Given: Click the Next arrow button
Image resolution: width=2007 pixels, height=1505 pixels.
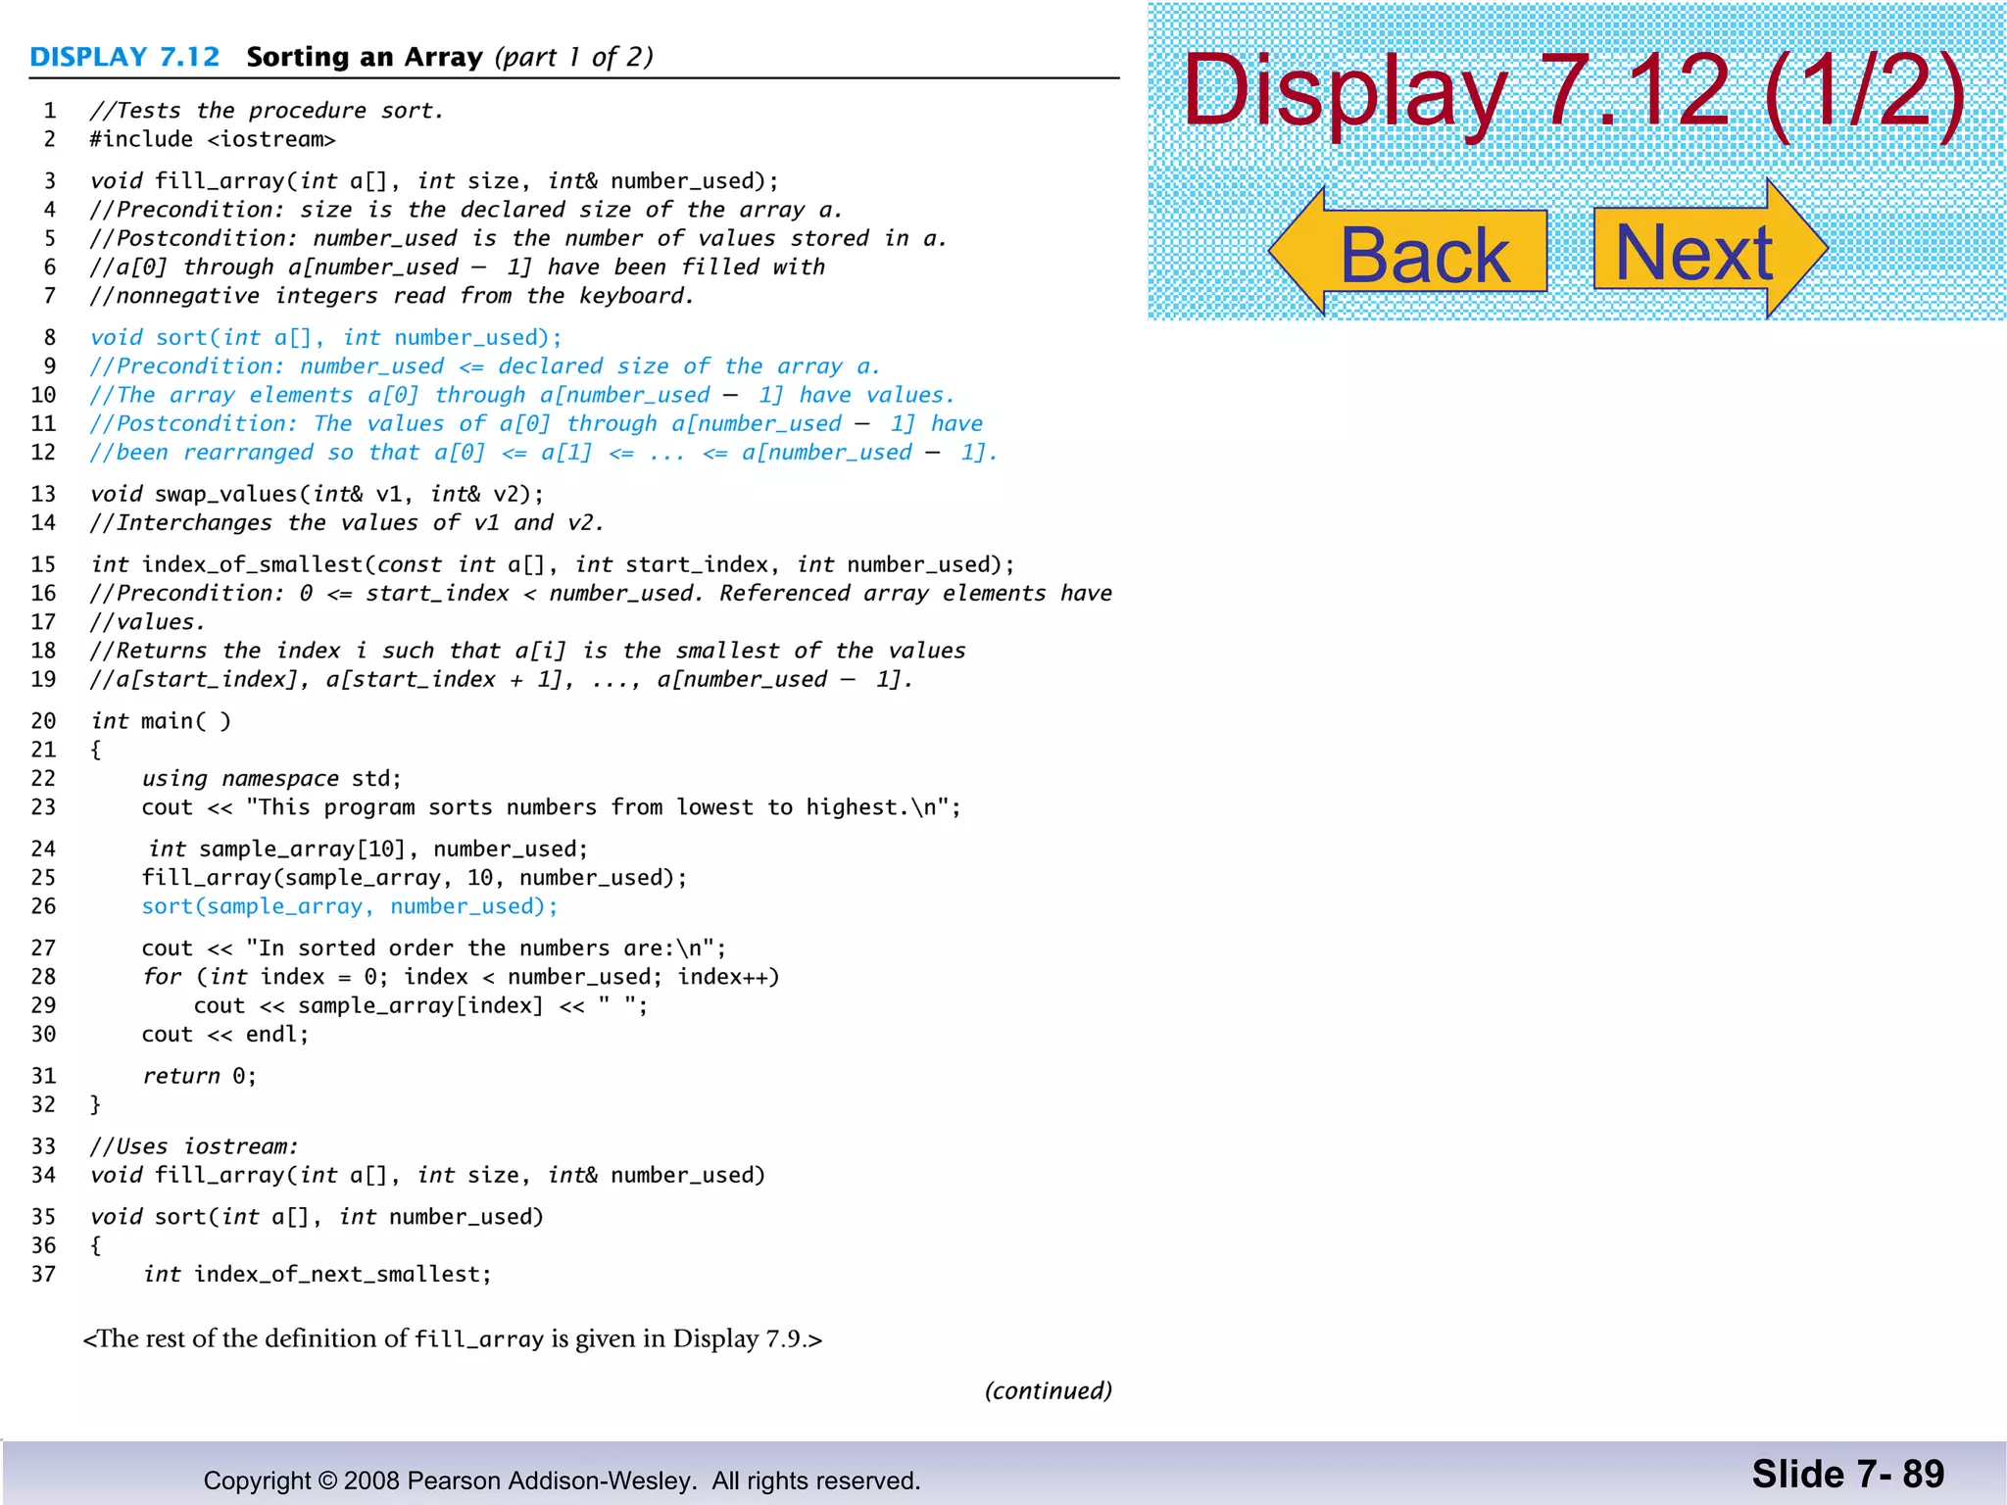Looking at the screenshot, I should click(x=1711, y=249).
